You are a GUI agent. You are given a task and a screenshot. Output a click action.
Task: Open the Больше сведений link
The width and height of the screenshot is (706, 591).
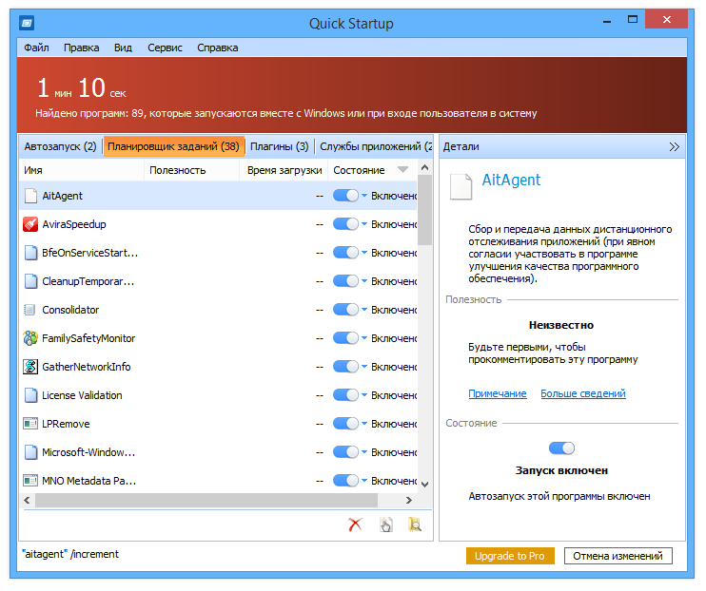pos(583,393)
